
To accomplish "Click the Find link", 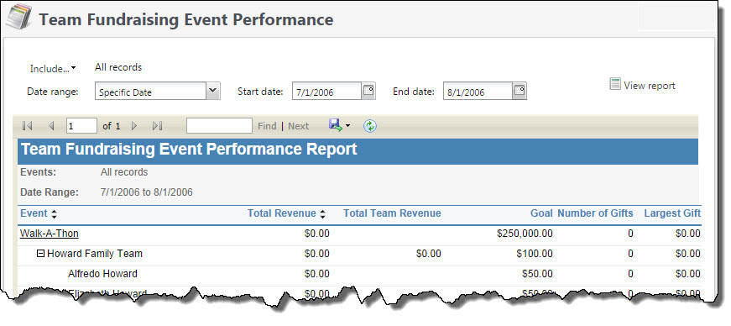I will coord(267,126).
